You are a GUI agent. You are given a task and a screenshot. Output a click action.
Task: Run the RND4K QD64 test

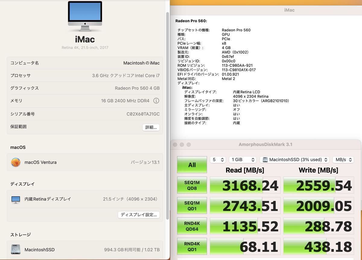click(x=192, y=226)
